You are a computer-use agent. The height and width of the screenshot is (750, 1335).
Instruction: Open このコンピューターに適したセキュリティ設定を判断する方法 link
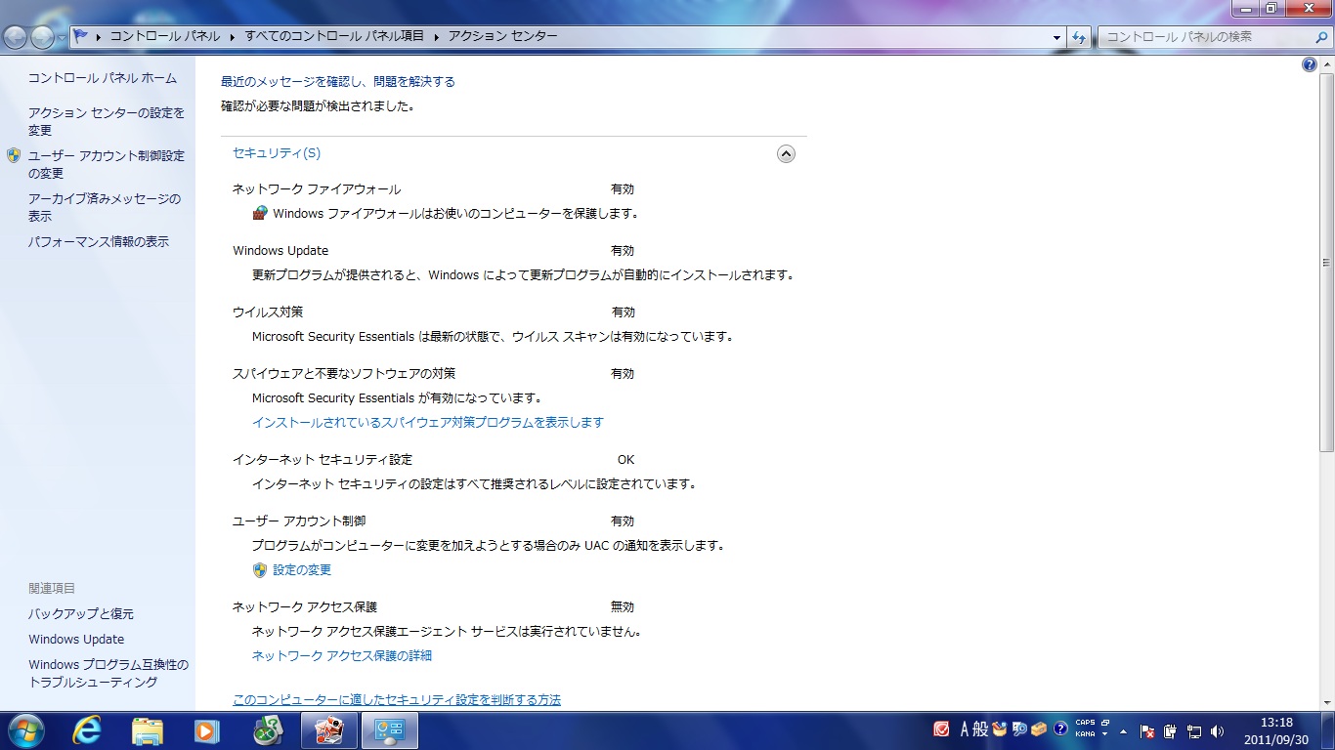pos(397,700)
